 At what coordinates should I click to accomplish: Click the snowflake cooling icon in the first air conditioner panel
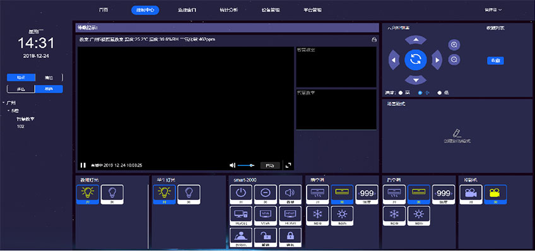click(x=317, y=216)
